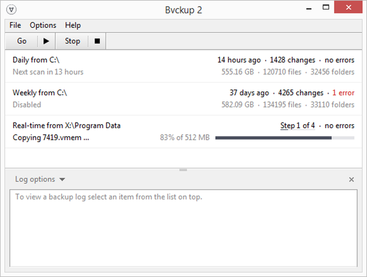Maximize the Bvckup 2 window

tap(326, 8)
